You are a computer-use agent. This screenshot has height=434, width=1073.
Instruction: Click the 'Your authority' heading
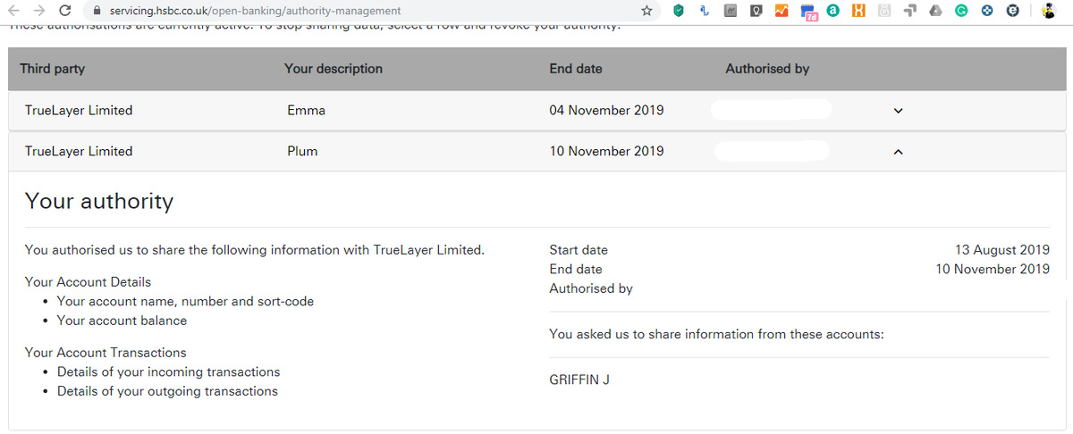click(99, 201)
